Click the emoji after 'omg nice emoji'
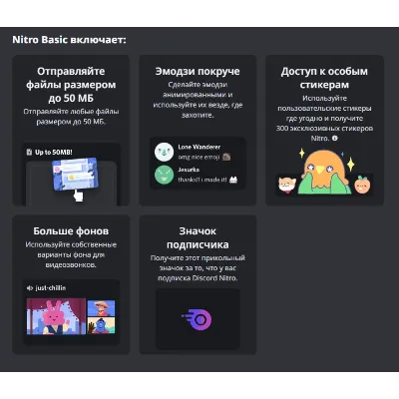 click(x=226, y=157)
